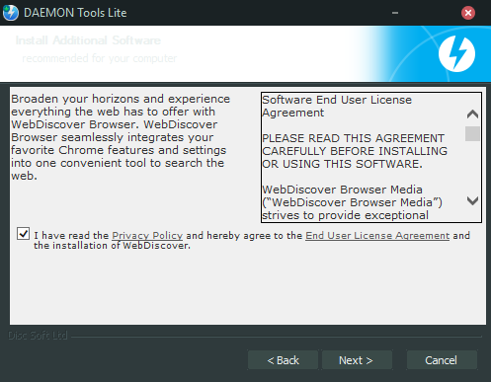This screenshot has width=491, height=382.
Task: Click the license scrollbar thumb
Action: pos(472,133)
